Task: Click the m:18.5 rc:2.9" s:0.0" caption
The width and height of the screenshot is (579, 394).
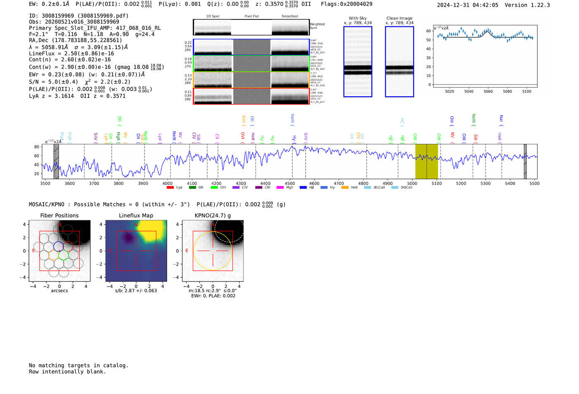Action: 213,291
